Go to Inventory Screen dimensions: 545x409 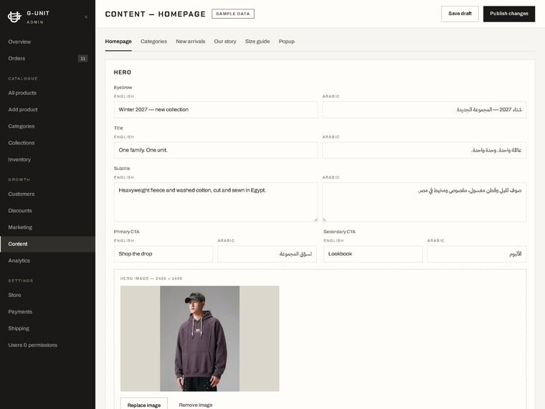click(x=47, y=159)
